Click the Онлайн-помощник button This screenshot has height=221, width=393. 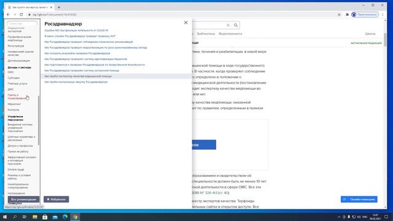click(359, 199)
